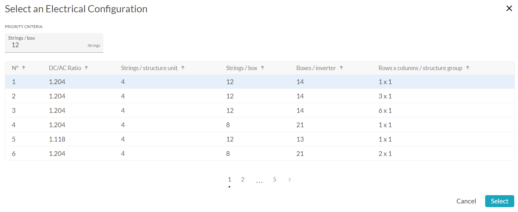Image resolution: width=518 pixels, height=212 pixels.
Task: Select configuration row 6 with 2 x 1
Action: point(260,154)
